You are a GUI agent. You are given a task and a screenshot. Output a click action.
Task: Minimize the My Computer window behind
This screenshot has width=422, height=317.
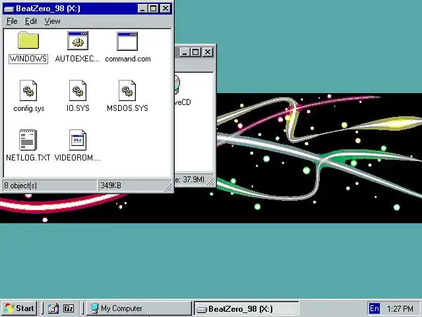pyautogui.click(x=185, y=52)
